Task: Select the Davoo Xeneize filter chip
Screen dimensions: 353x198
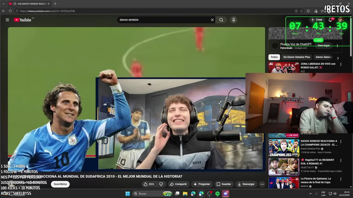Action: [x=324, y=57]
